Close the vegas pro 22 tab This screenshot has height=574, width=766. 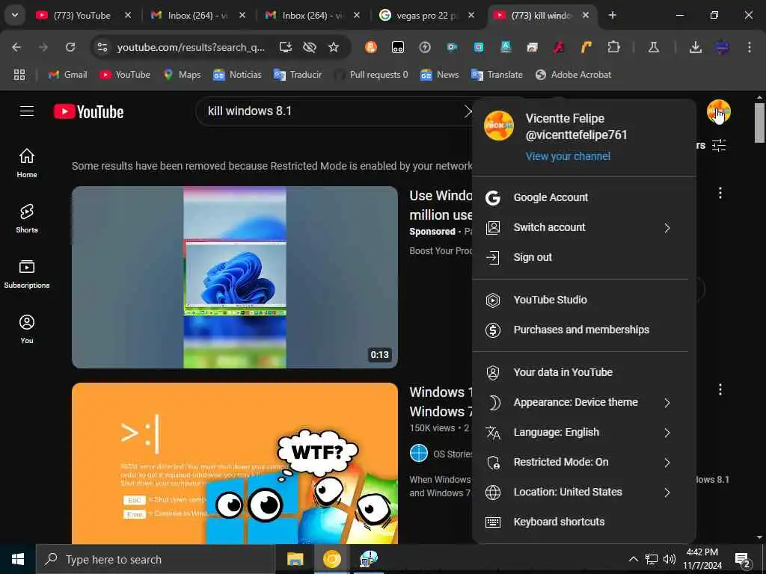pos(471,15)
